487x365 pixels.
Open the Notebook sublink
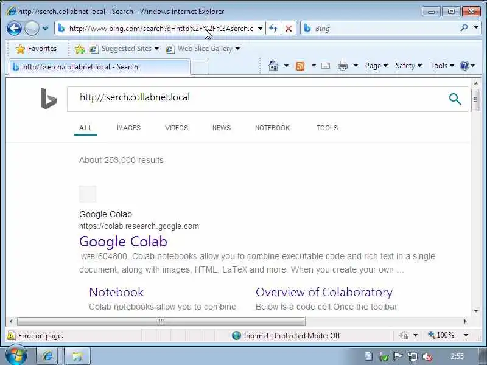(x=116, y=292)
